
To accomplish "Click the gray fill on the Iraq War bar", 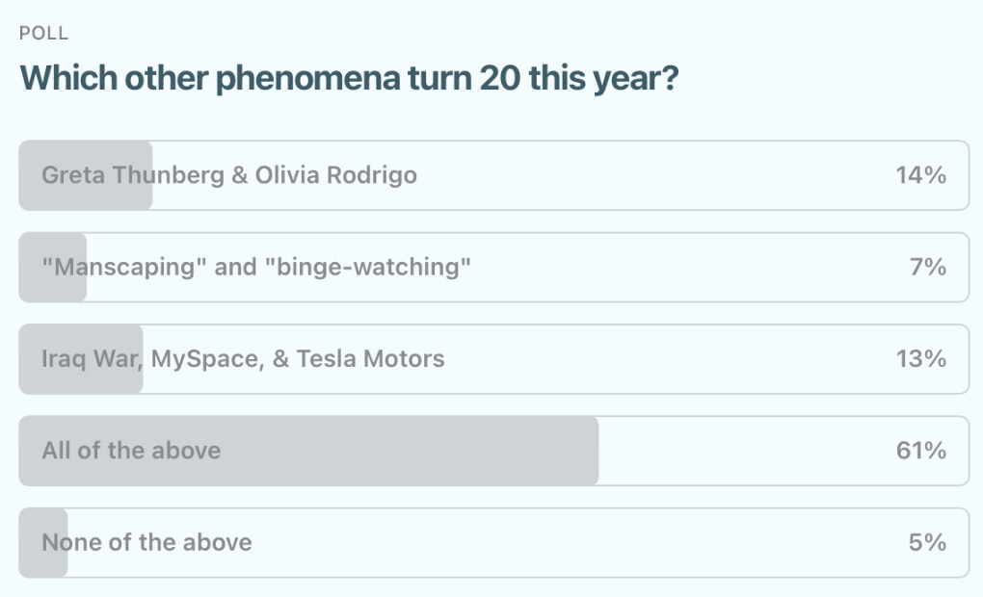I will [81, 359].
